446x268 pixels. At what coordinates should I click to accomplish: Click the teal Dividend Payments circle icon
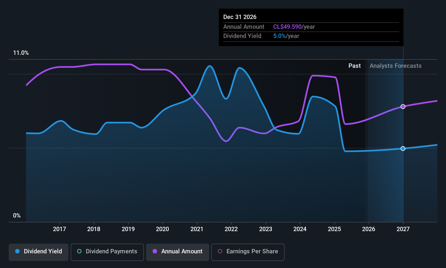coord(79,251)
